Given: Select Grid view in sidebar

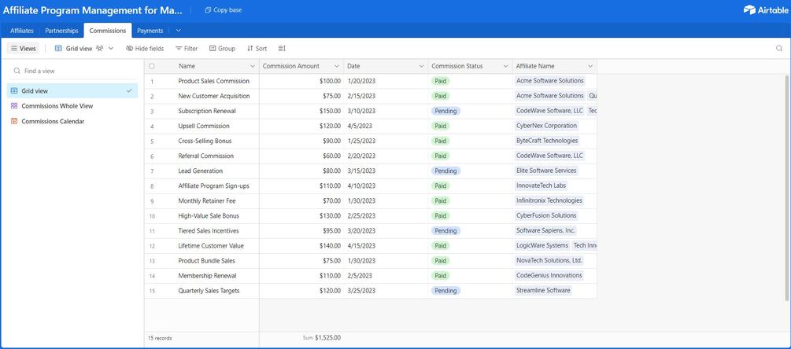Looking at the screenshot, I should pyautogui.click(x=72, y=91).
